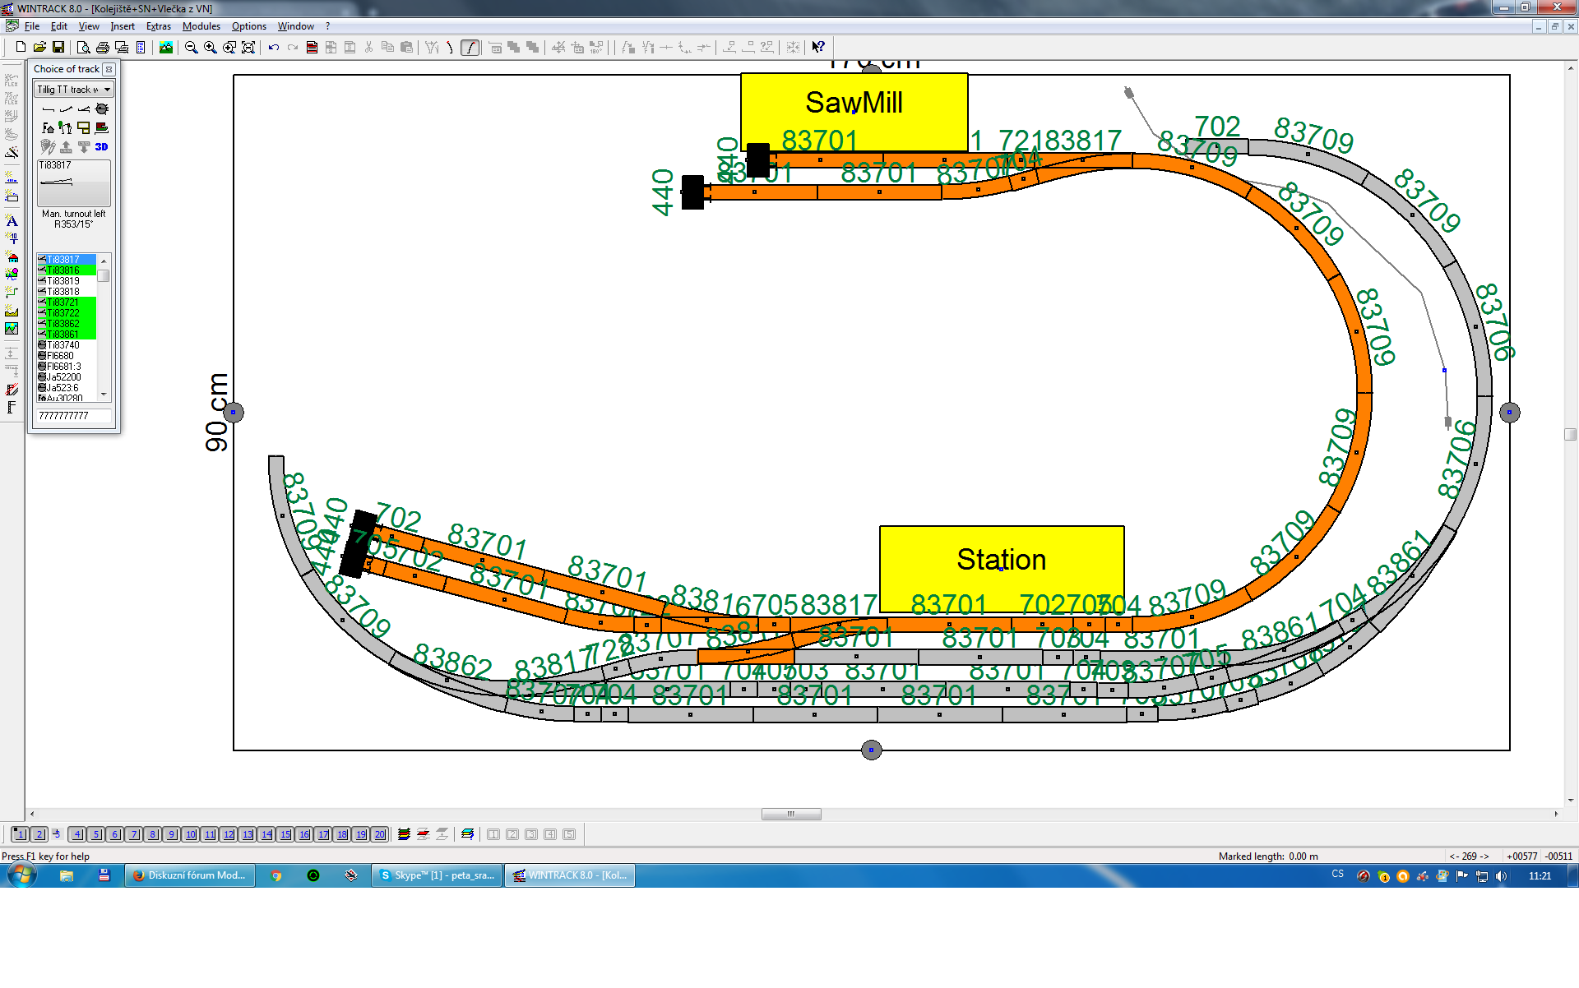Image resolution: width=1579 pixels, height=988 pixels.
Task: Click the undo arrow icon
Action: tap(274, 48)
